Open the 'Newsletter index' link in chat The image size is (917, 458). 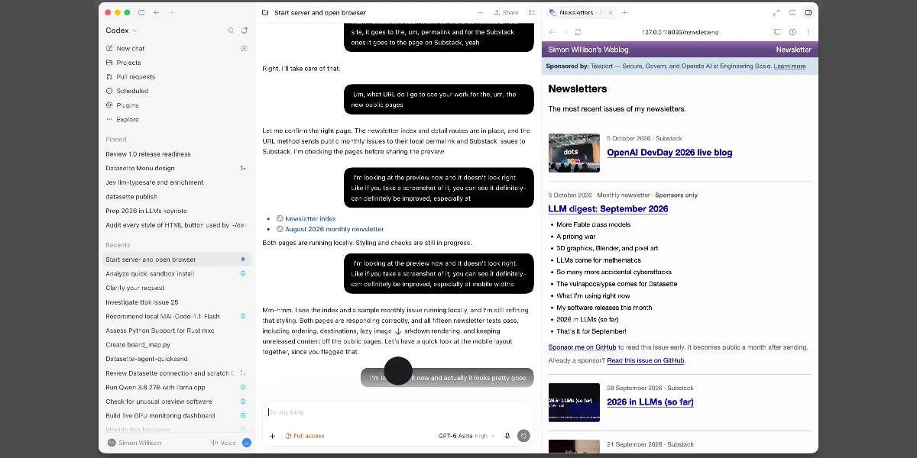(310, 218)
